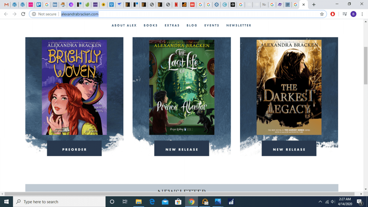Click the Chrome icon on the taskbar
The height and width of the screenshot is (207, 368).
tap(192, 202)
